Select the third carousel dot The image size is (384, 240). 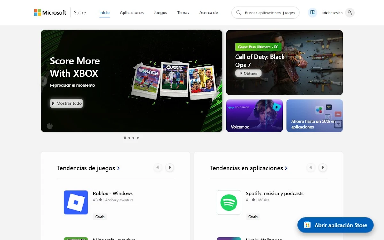coord(133,138)
